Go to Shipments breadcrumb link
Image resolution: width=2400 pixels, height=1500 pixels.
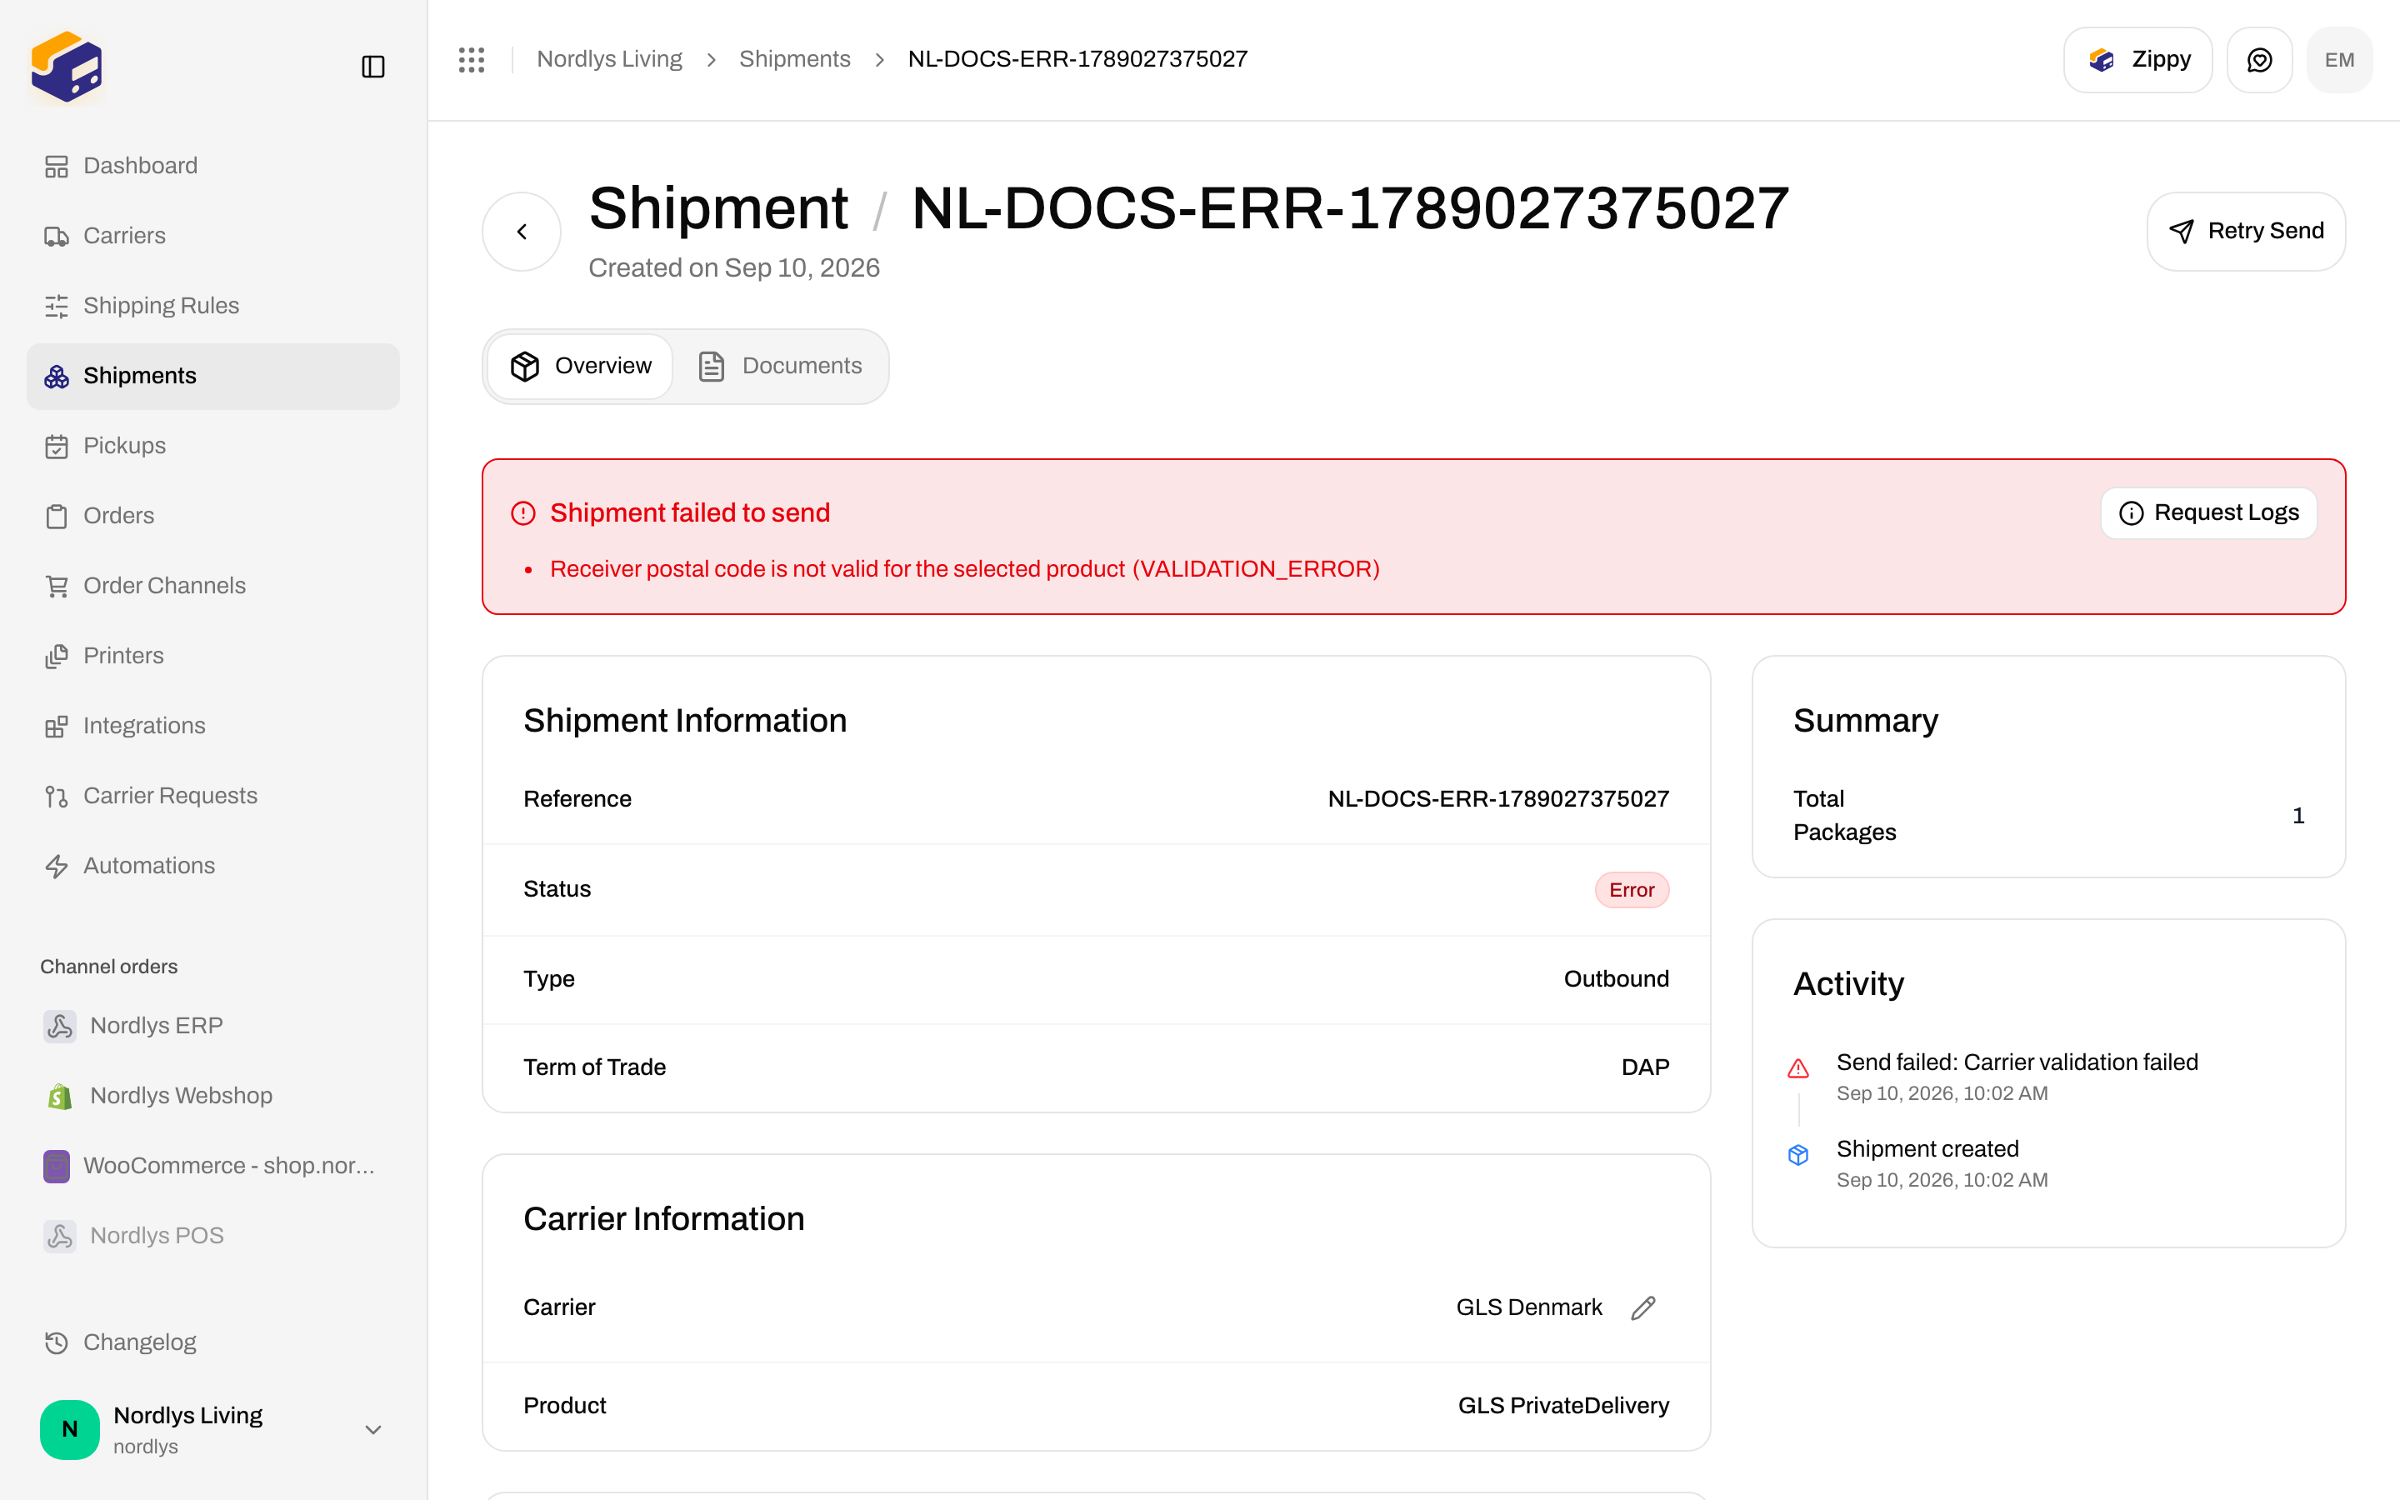pyautogui.click(x=794, y=59)
